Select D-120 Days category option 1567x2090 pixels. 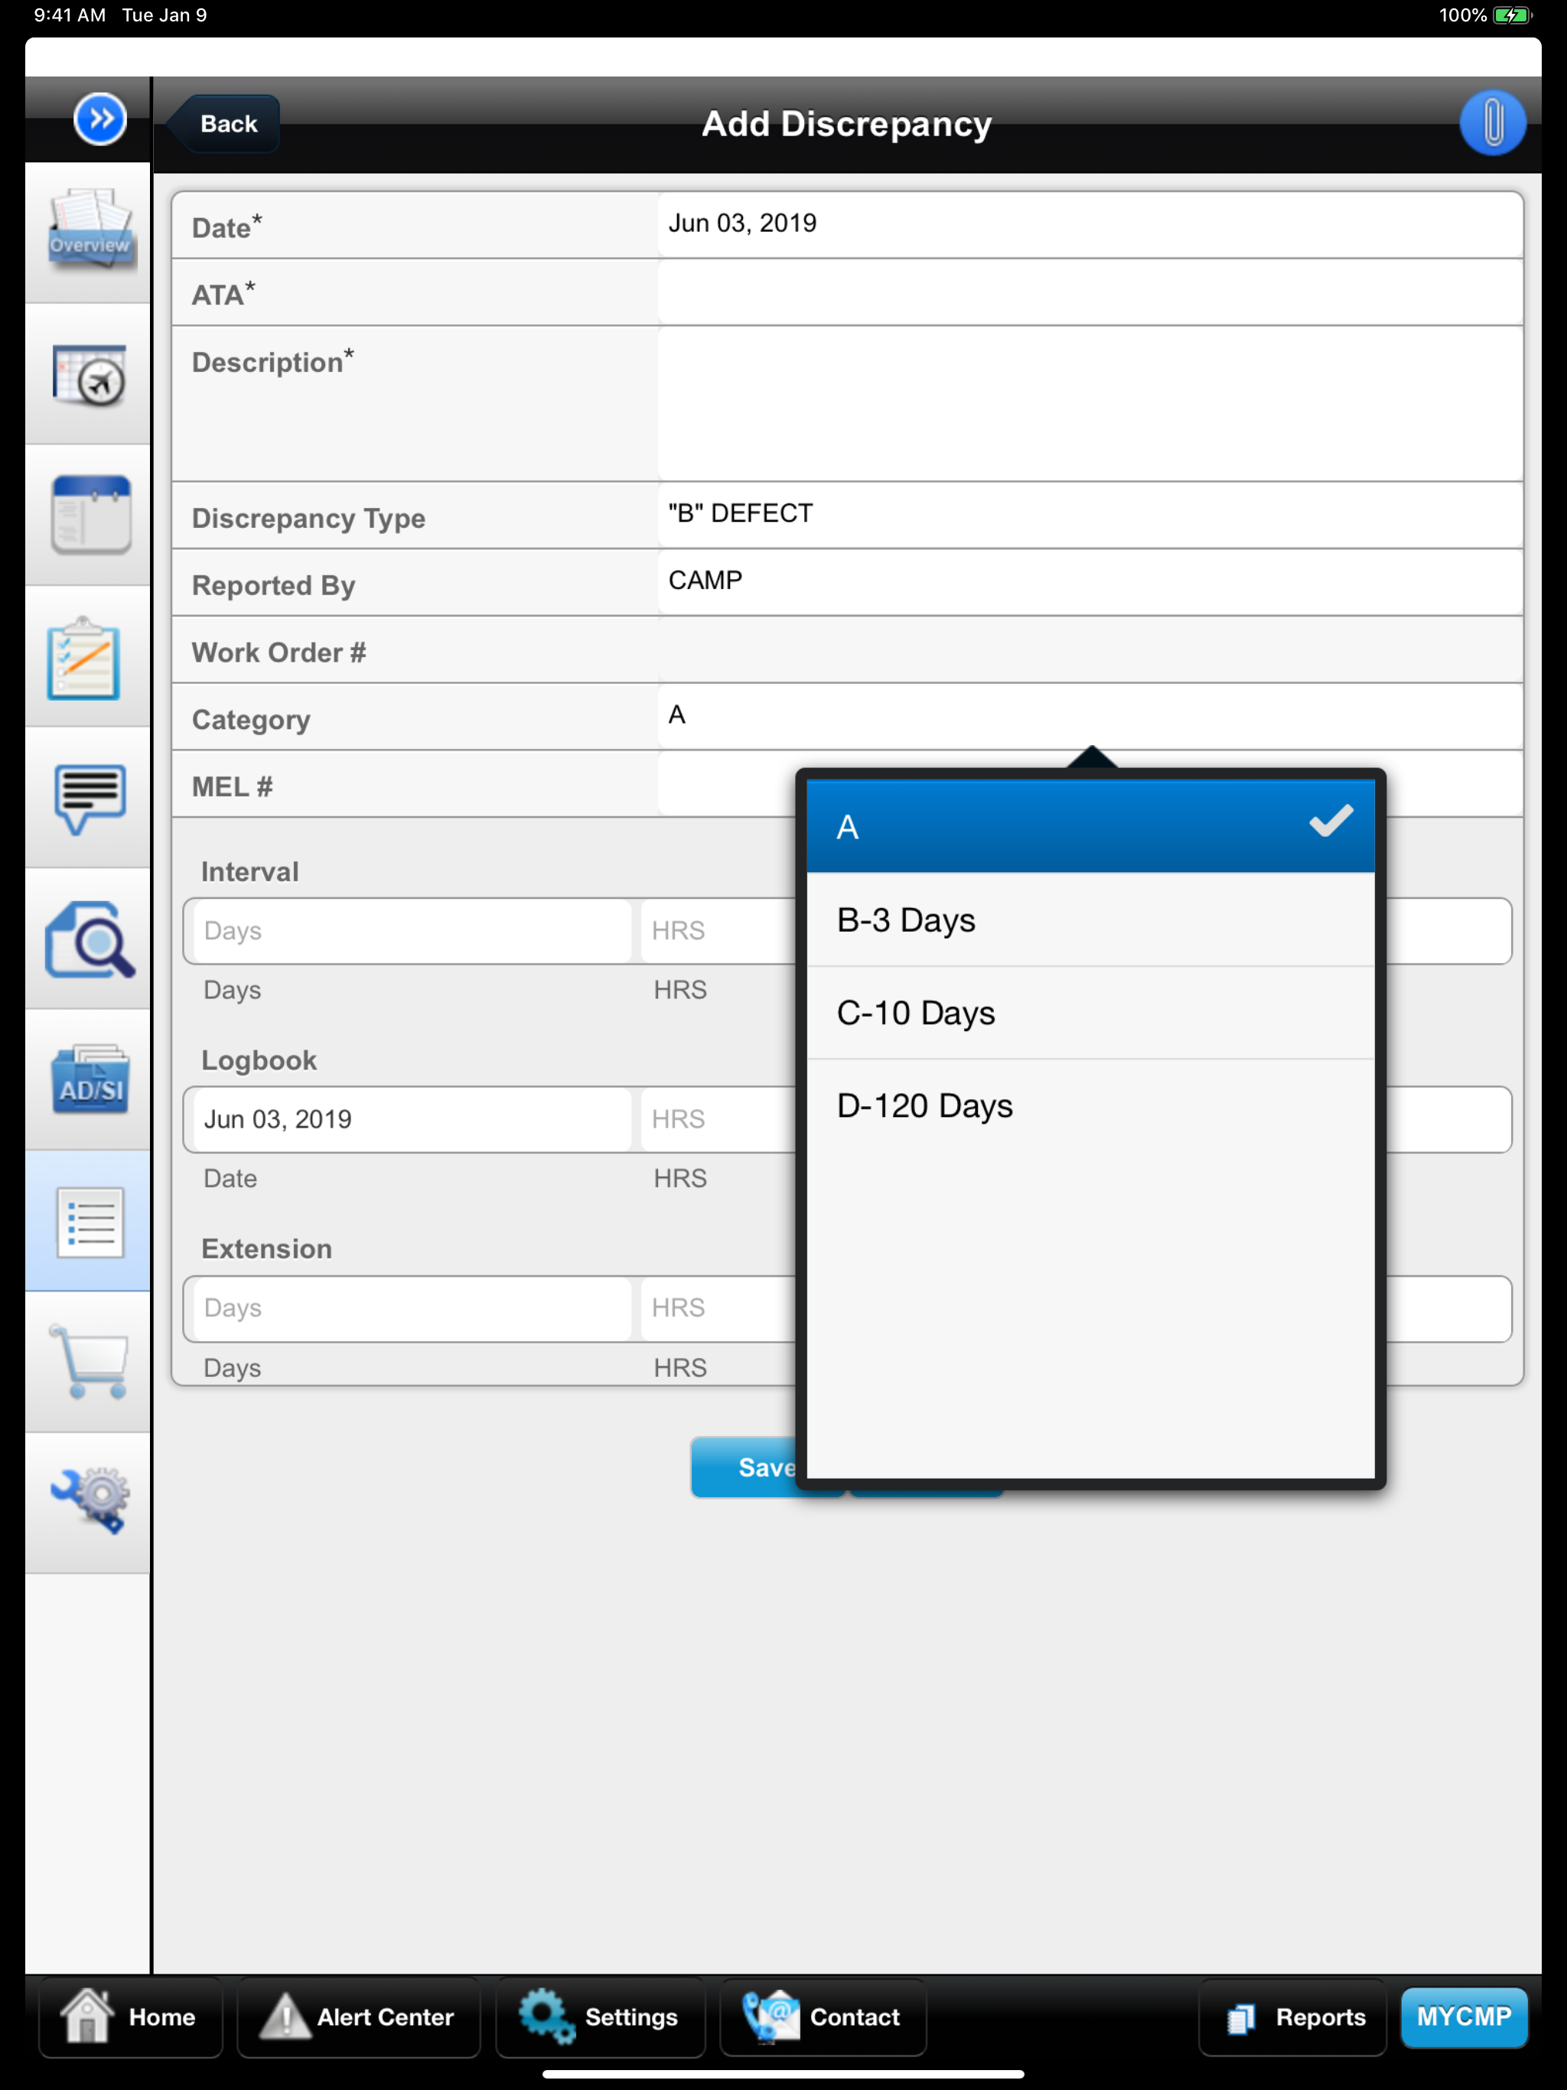coord(1090,1105)
